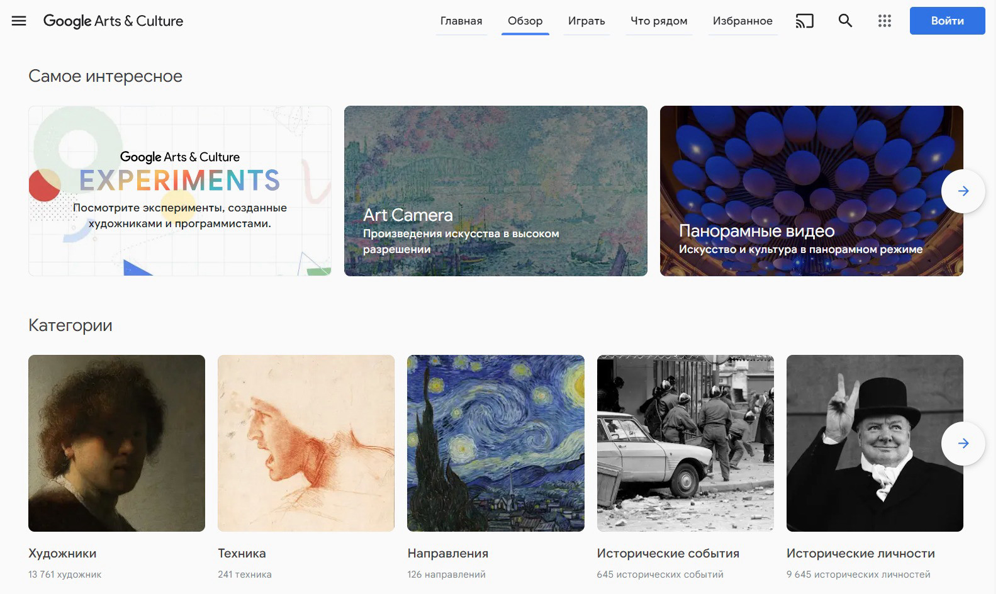Open the Cast icon
The image size is (998, 594).
[804, 21]
